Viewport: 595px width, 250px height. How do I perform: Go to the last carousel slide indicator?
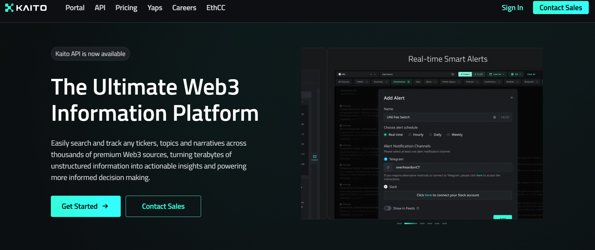pos(444,223)
